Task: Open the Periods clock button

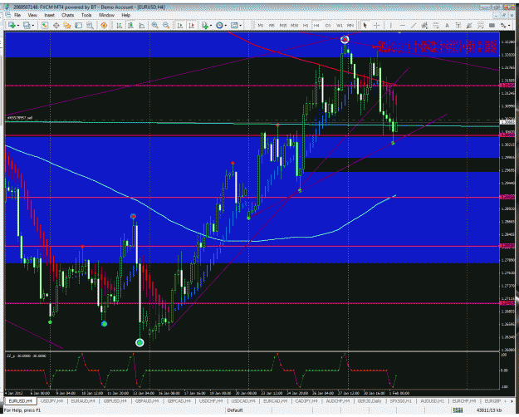Action: 219,25
